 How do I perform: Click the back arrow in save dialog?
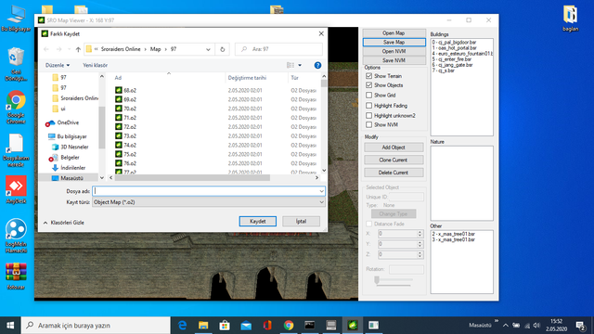coord(46,49)
